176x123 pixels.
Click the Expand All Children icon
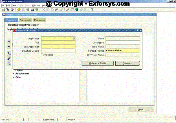coord(9,58)
